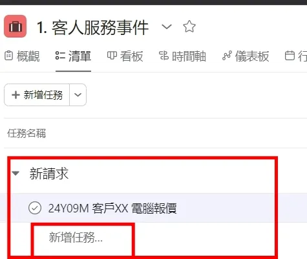307x259 pixels.
Task: Click the 清單 list icon
Action: [x=60, y=56]
